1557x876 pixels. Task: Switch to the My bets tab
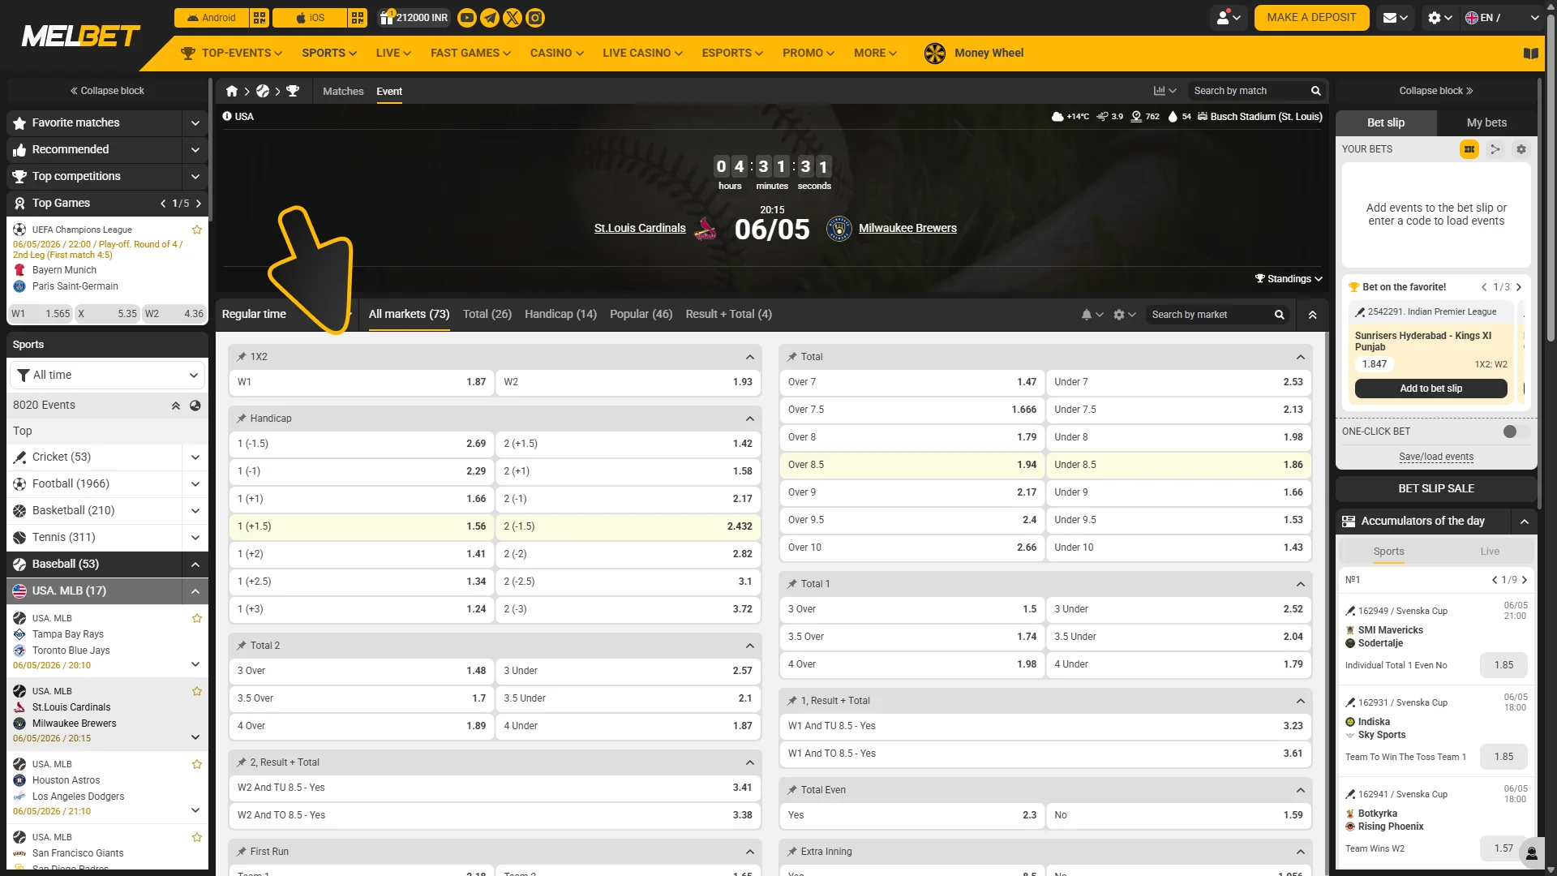coord(1486,123)
